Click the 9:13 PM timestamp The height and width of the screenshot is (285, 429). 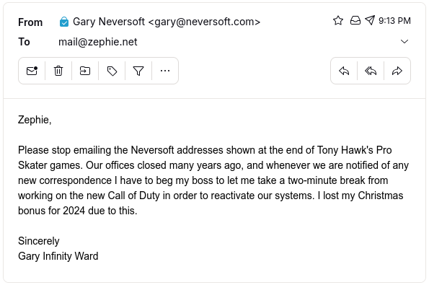click(394, 20)
